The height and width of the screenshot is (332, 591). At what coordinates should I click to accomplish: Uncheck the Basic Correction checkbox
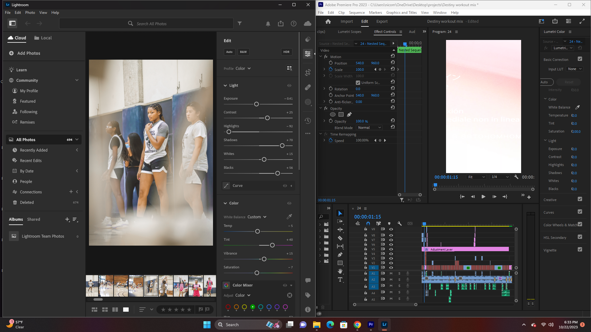pos(580,59)
